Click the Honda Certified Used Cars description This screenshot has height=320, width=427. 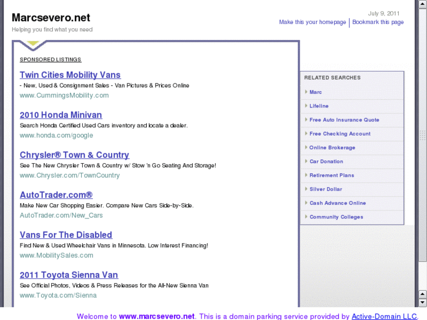point(103,126)
